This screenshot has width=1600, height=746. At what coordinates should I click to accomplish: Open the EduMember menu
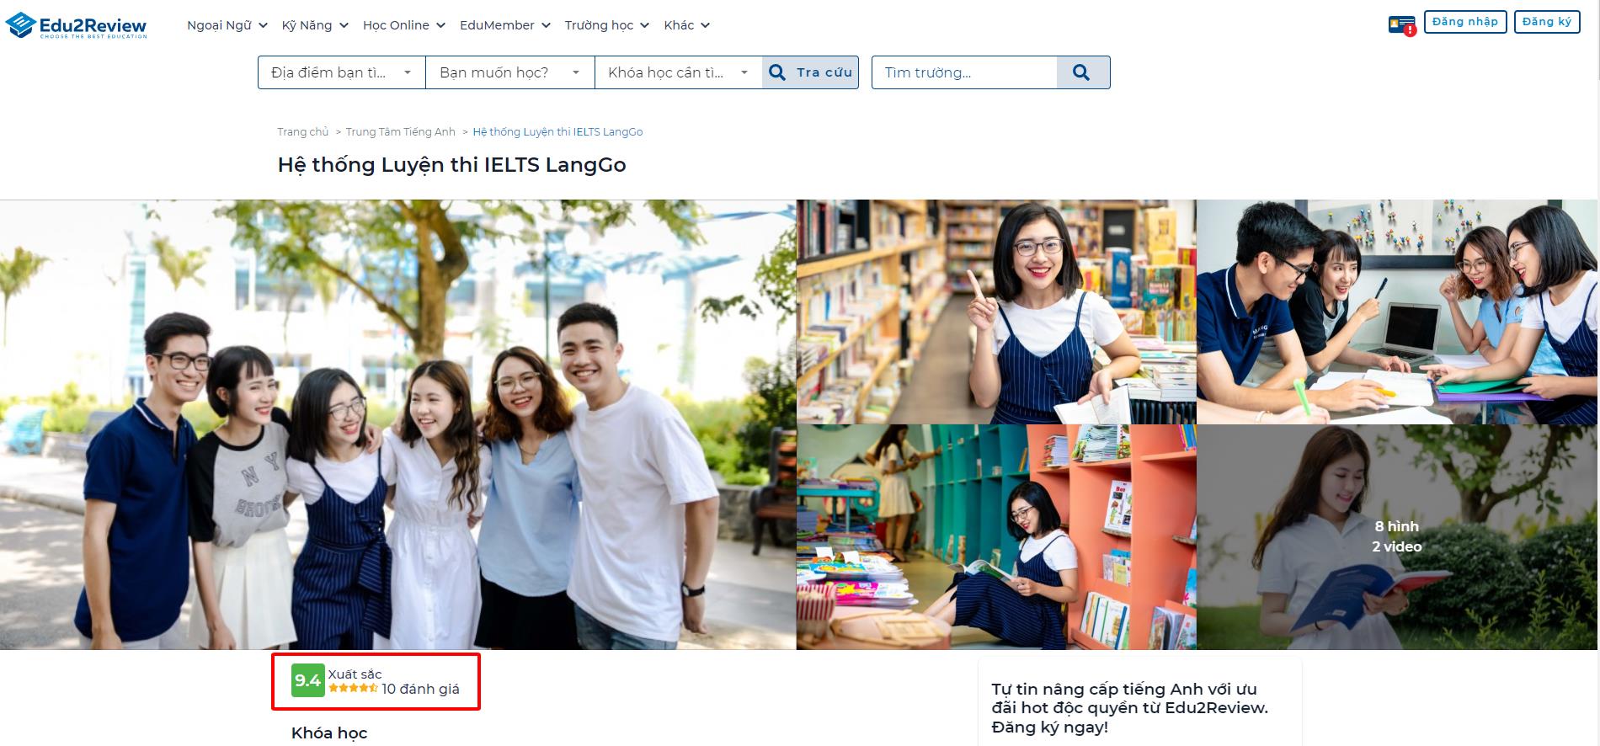tap(505, 25)
